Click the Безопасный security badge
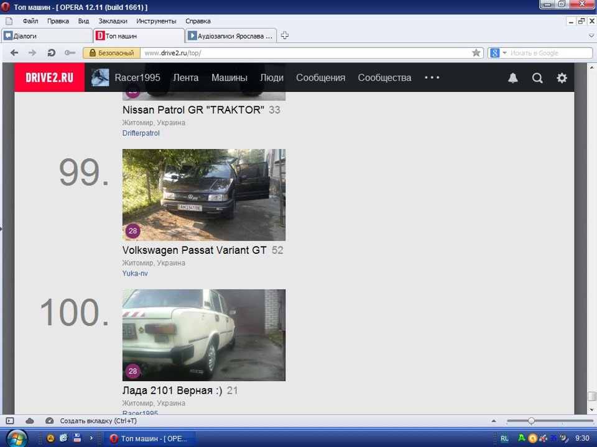Viewport: 597px width, 447px height. (x=111, y=53)
